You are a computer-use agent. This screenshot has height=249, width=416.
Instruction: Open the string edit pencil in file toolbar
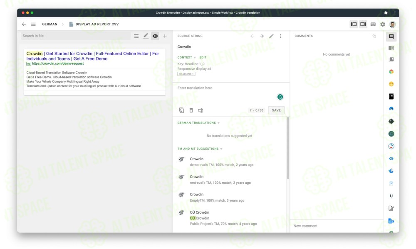point(146,36)
